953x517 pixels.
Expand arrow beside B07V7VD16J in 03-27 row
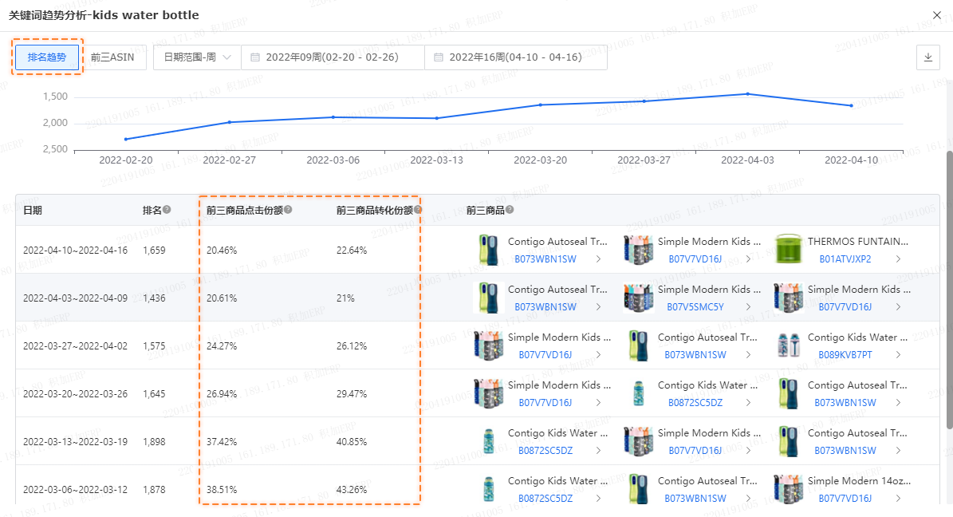pyautogui.click(x=598, y=354)
